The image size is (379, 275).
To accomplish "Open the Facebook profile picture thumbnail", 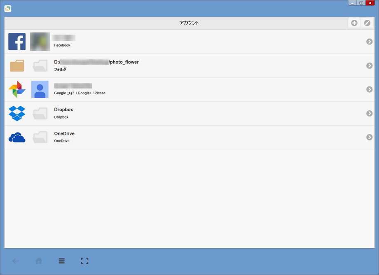I will coord(40,42).
